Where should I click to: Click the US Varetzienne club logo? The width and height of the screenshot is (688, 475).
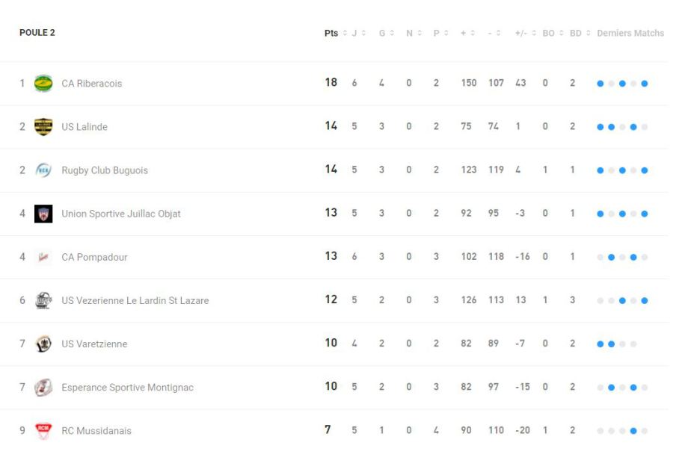click(43, 344)
